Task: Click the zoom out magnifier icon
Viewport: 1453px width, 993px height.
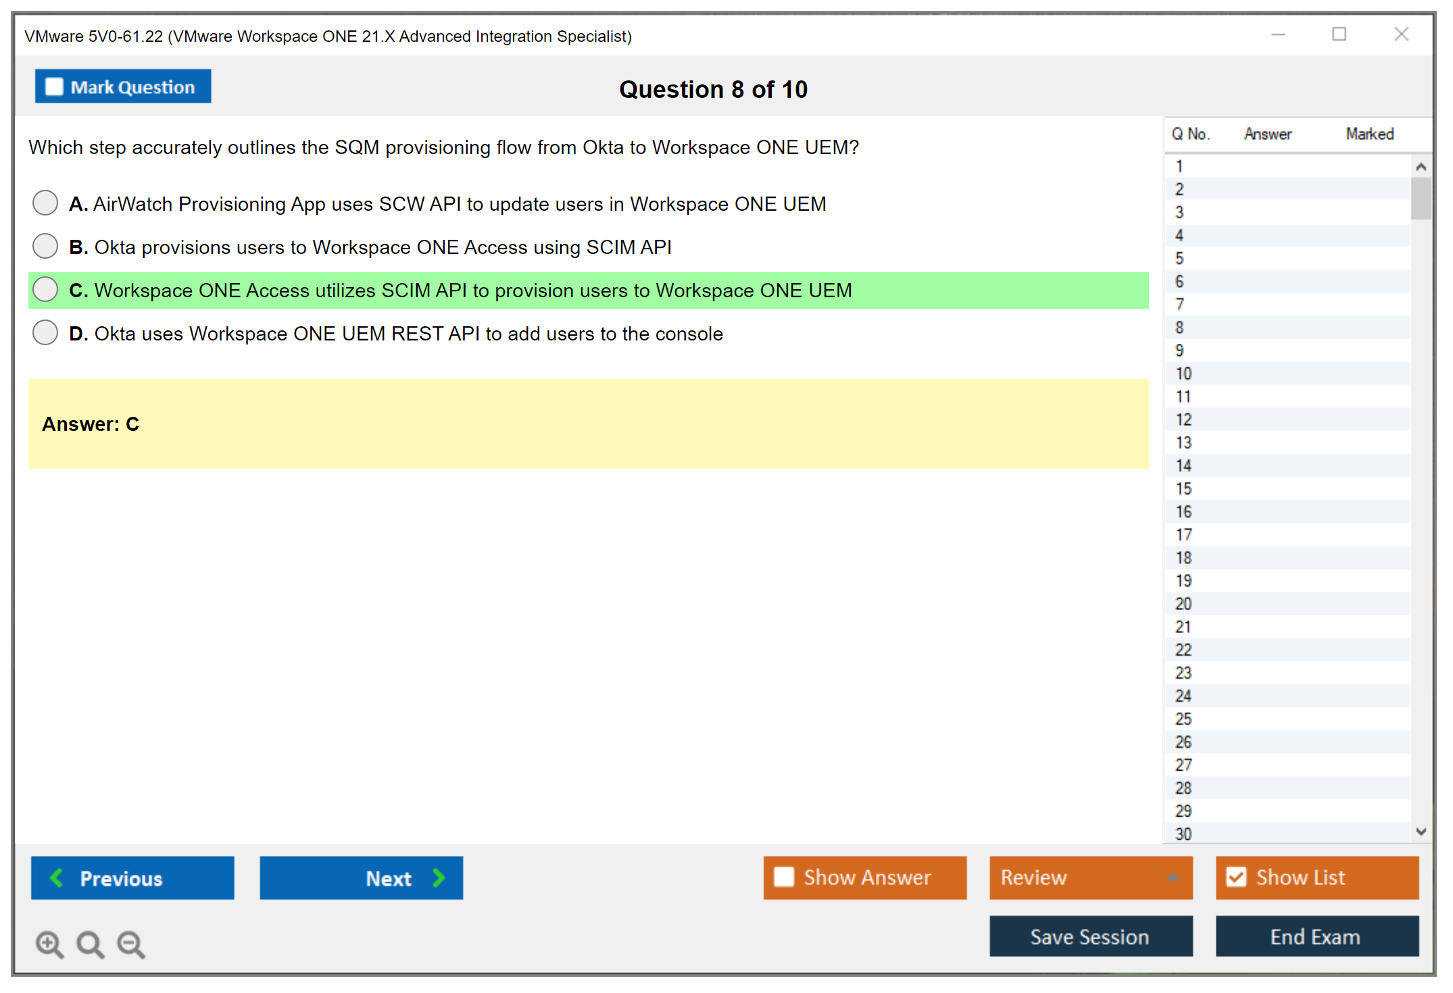Action: click(131, 944)
